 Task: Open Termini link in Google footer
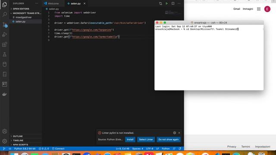click(x=245, y=146)
